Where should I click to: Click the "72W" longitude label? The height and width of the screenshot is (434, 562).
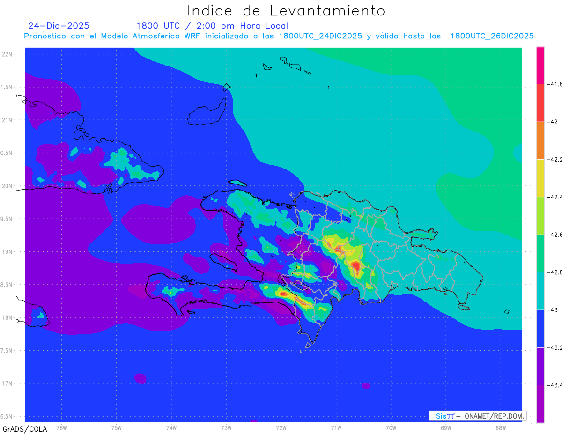coord(281,427)
